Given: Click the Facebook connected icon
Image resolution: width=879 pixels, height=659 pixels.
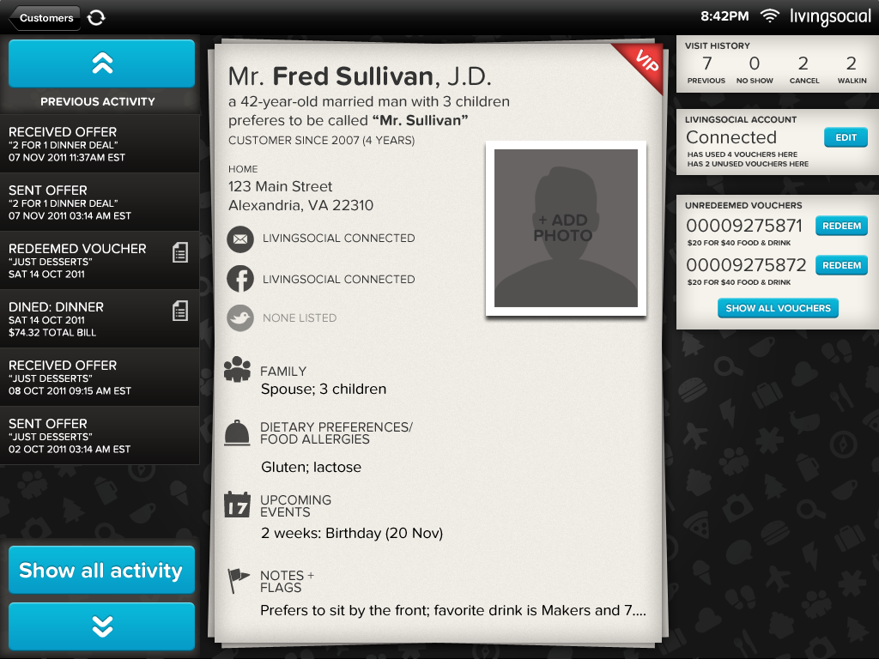Looking at the screenshot, I should pos(240,279).
